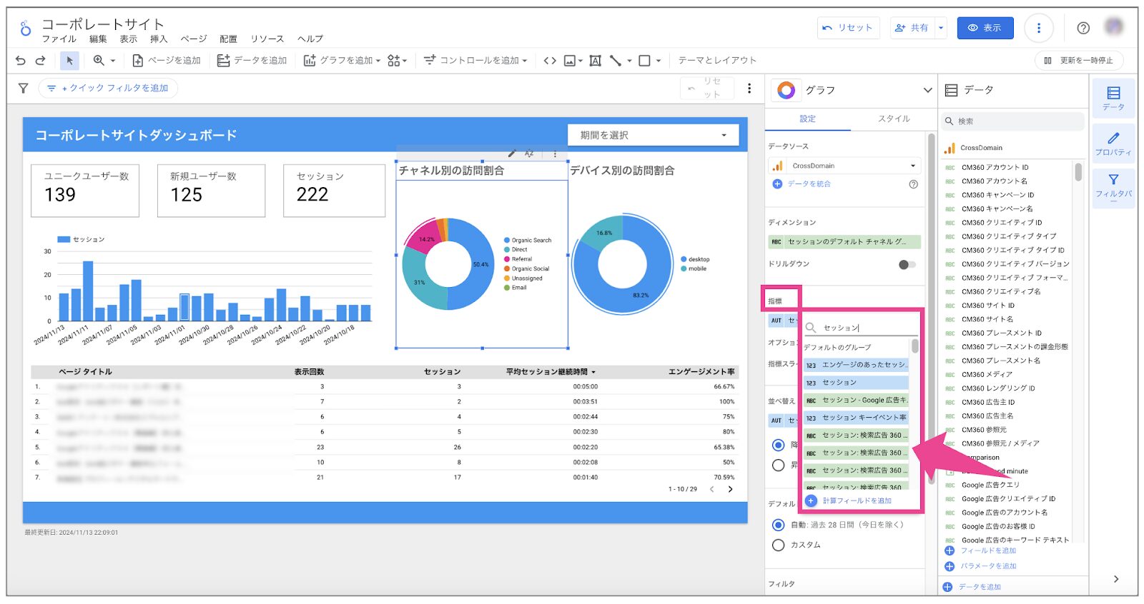Open the コントロールを追加 dropdown

tap(475, 61)
